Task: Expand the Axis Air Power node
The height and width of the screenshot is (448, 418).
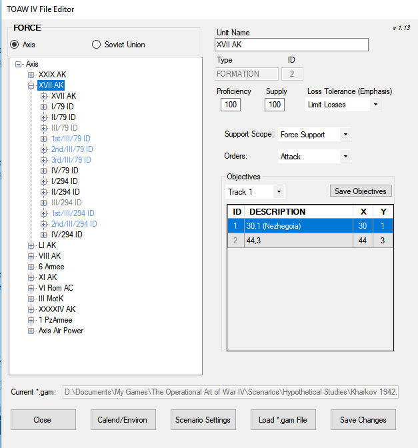Action: point(31,331)
